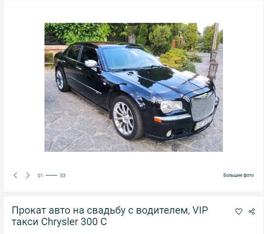
Task: Open the "Большие фото" link
Action: pos(239,175)
